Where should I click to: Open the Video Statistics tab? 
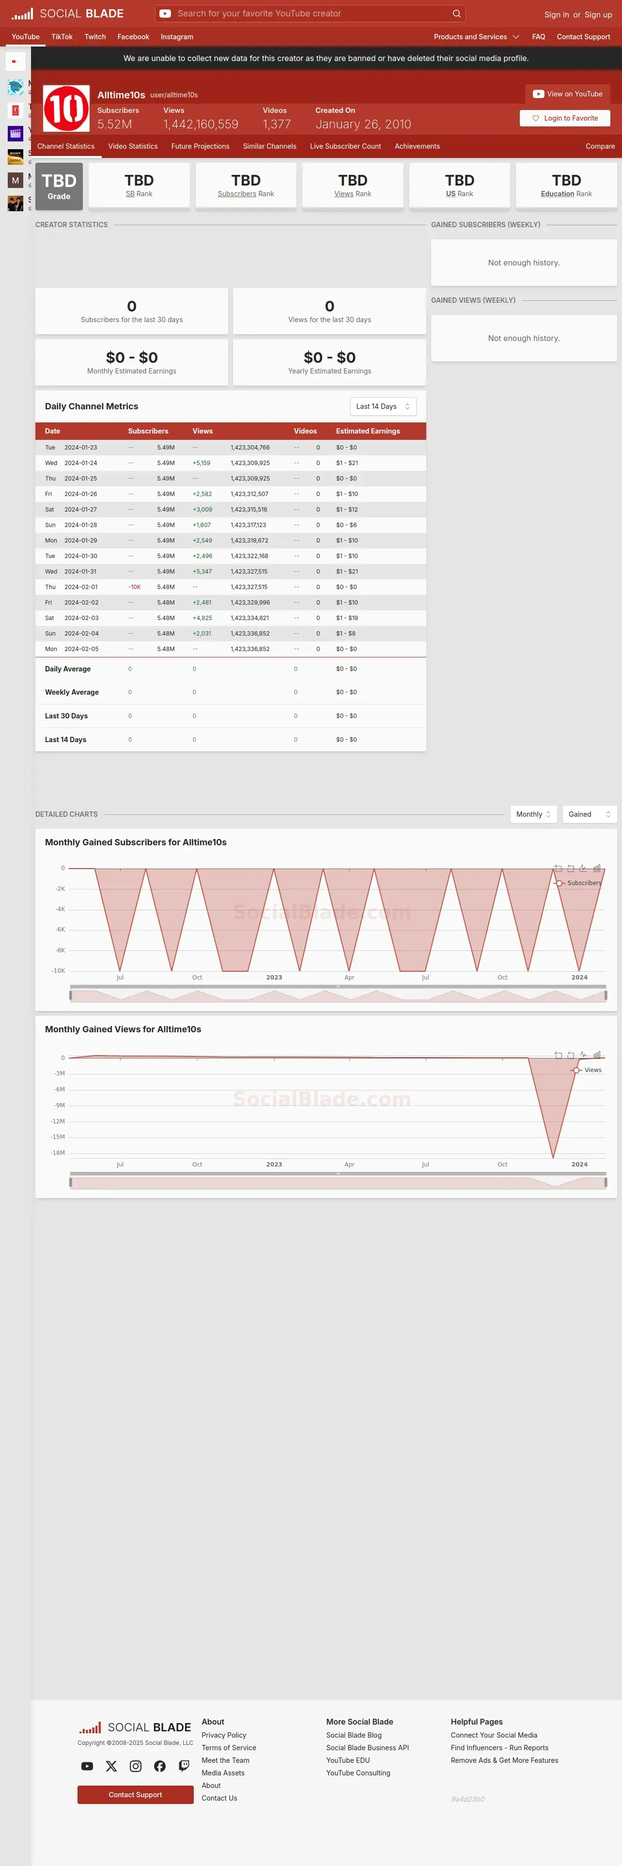tap(133, 146)
